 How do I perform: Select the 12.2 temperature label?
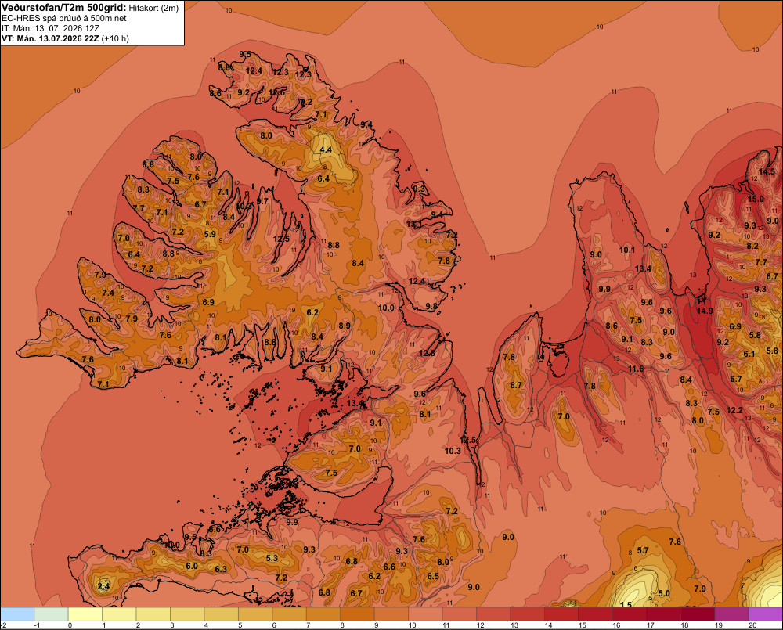click(734, 410)
